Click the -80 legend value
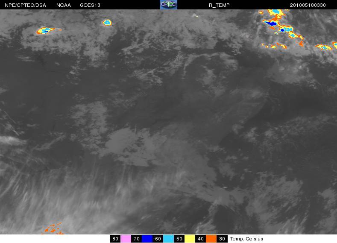337x243 pixels. point(115,239)
